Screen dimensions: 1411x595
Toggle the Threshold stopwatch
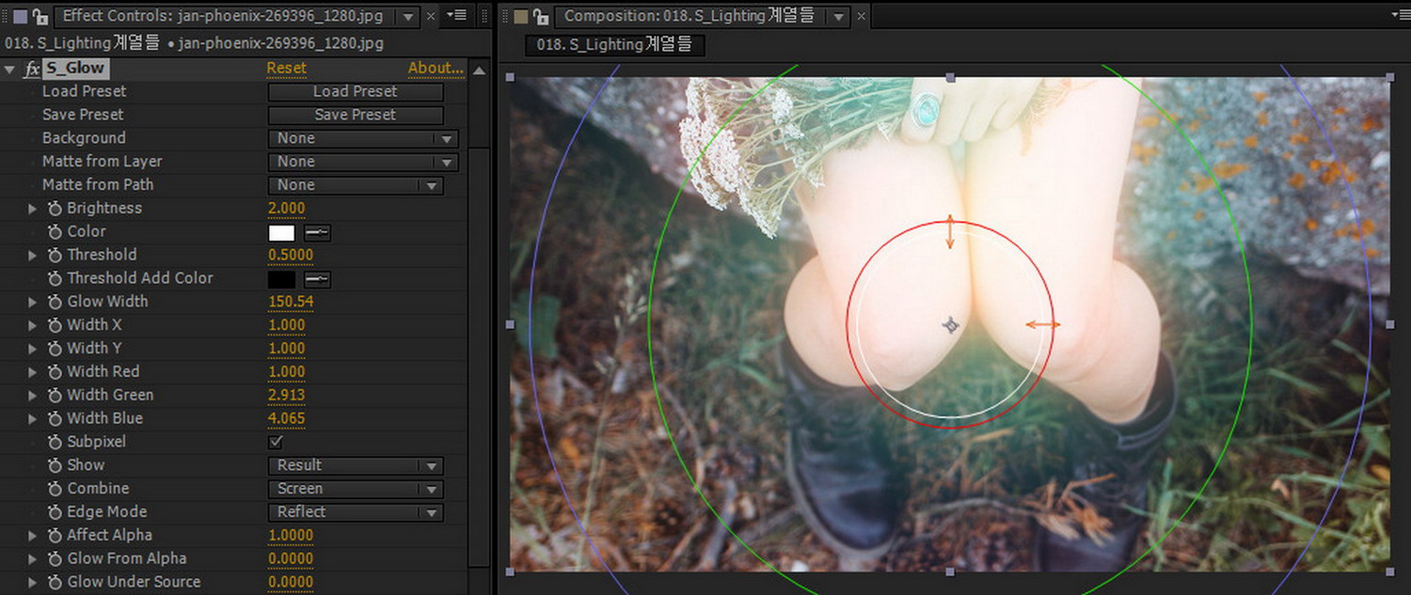click(x=55, y=255)
